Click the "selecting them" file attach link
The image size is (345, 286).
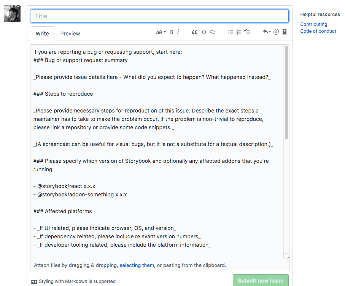[x=137, y=265]
